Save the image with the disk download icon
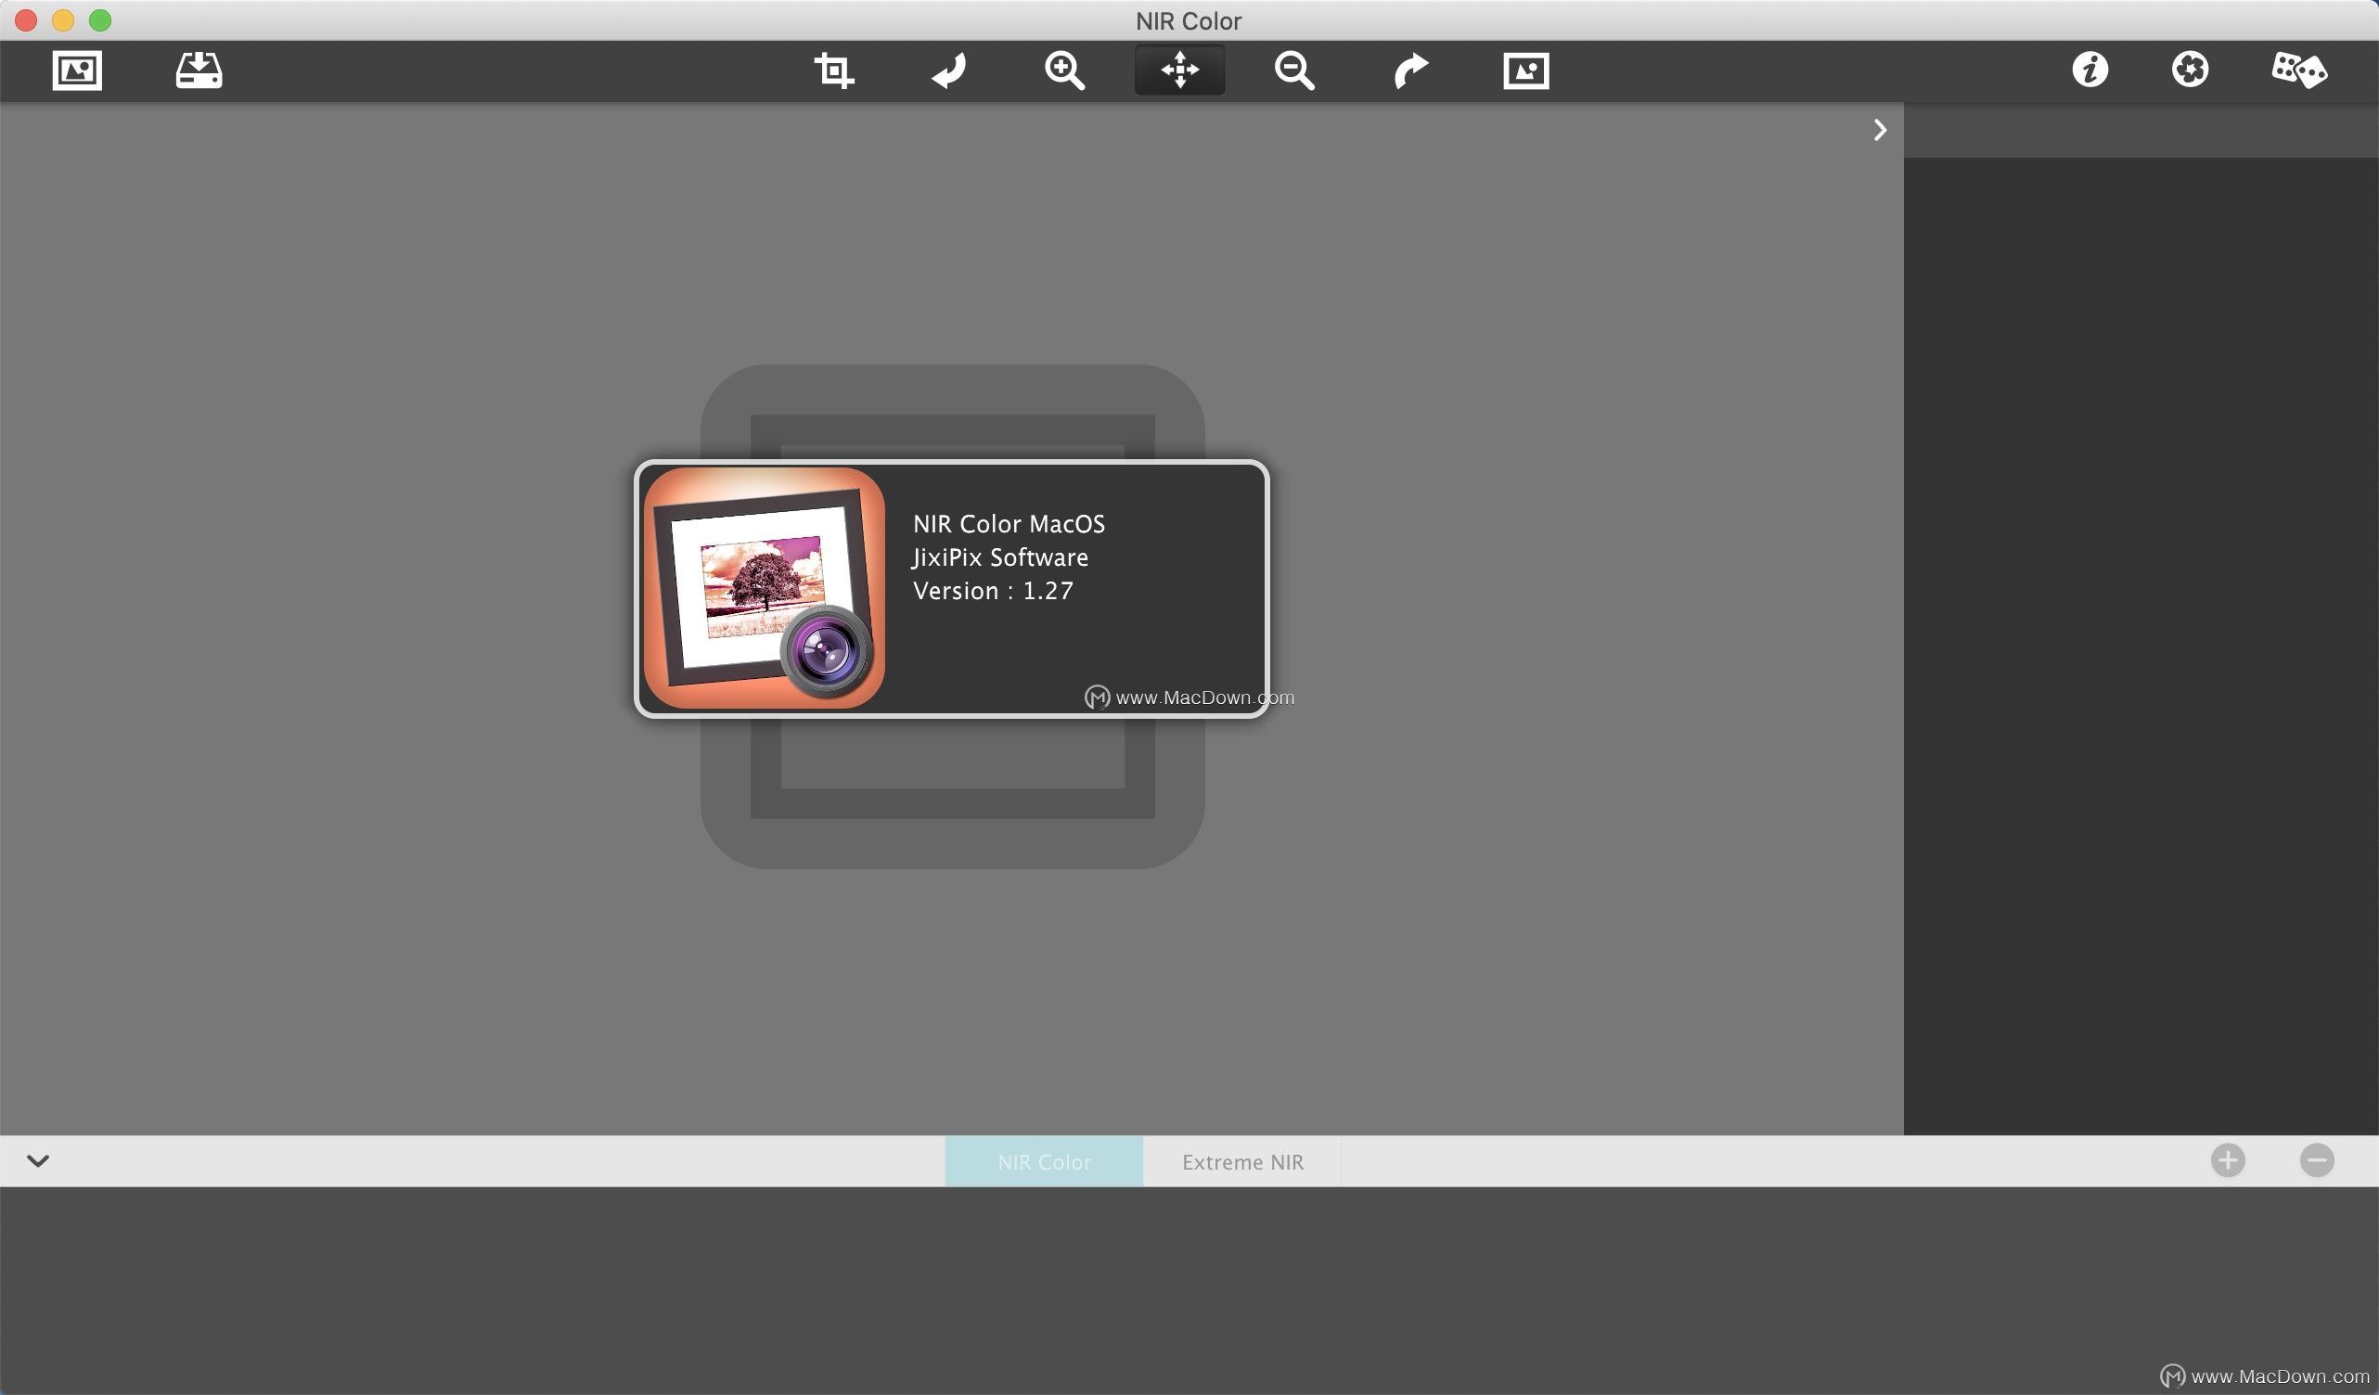2379x1395 pixels. [199, 70]
